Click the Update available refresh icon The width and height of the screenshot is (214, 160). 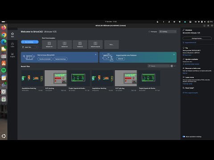pos(184,59)
